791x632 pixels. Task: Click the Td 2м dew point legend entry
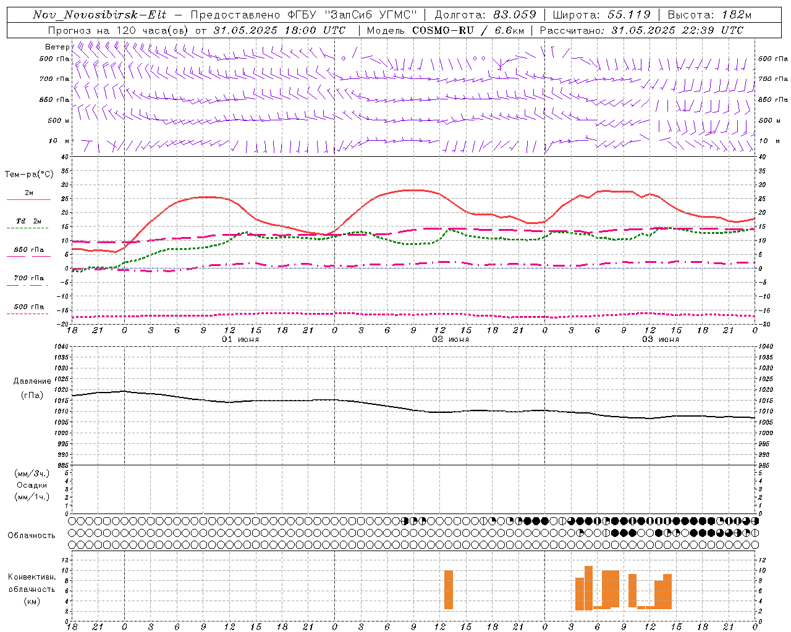coord(28,221)
